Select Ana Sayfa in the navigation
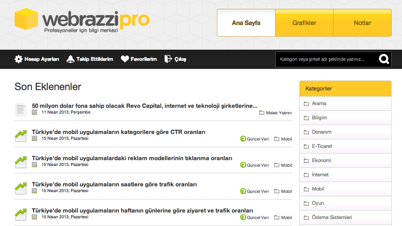The height and width of the screenshot is (226, 402). coord(246,23)
